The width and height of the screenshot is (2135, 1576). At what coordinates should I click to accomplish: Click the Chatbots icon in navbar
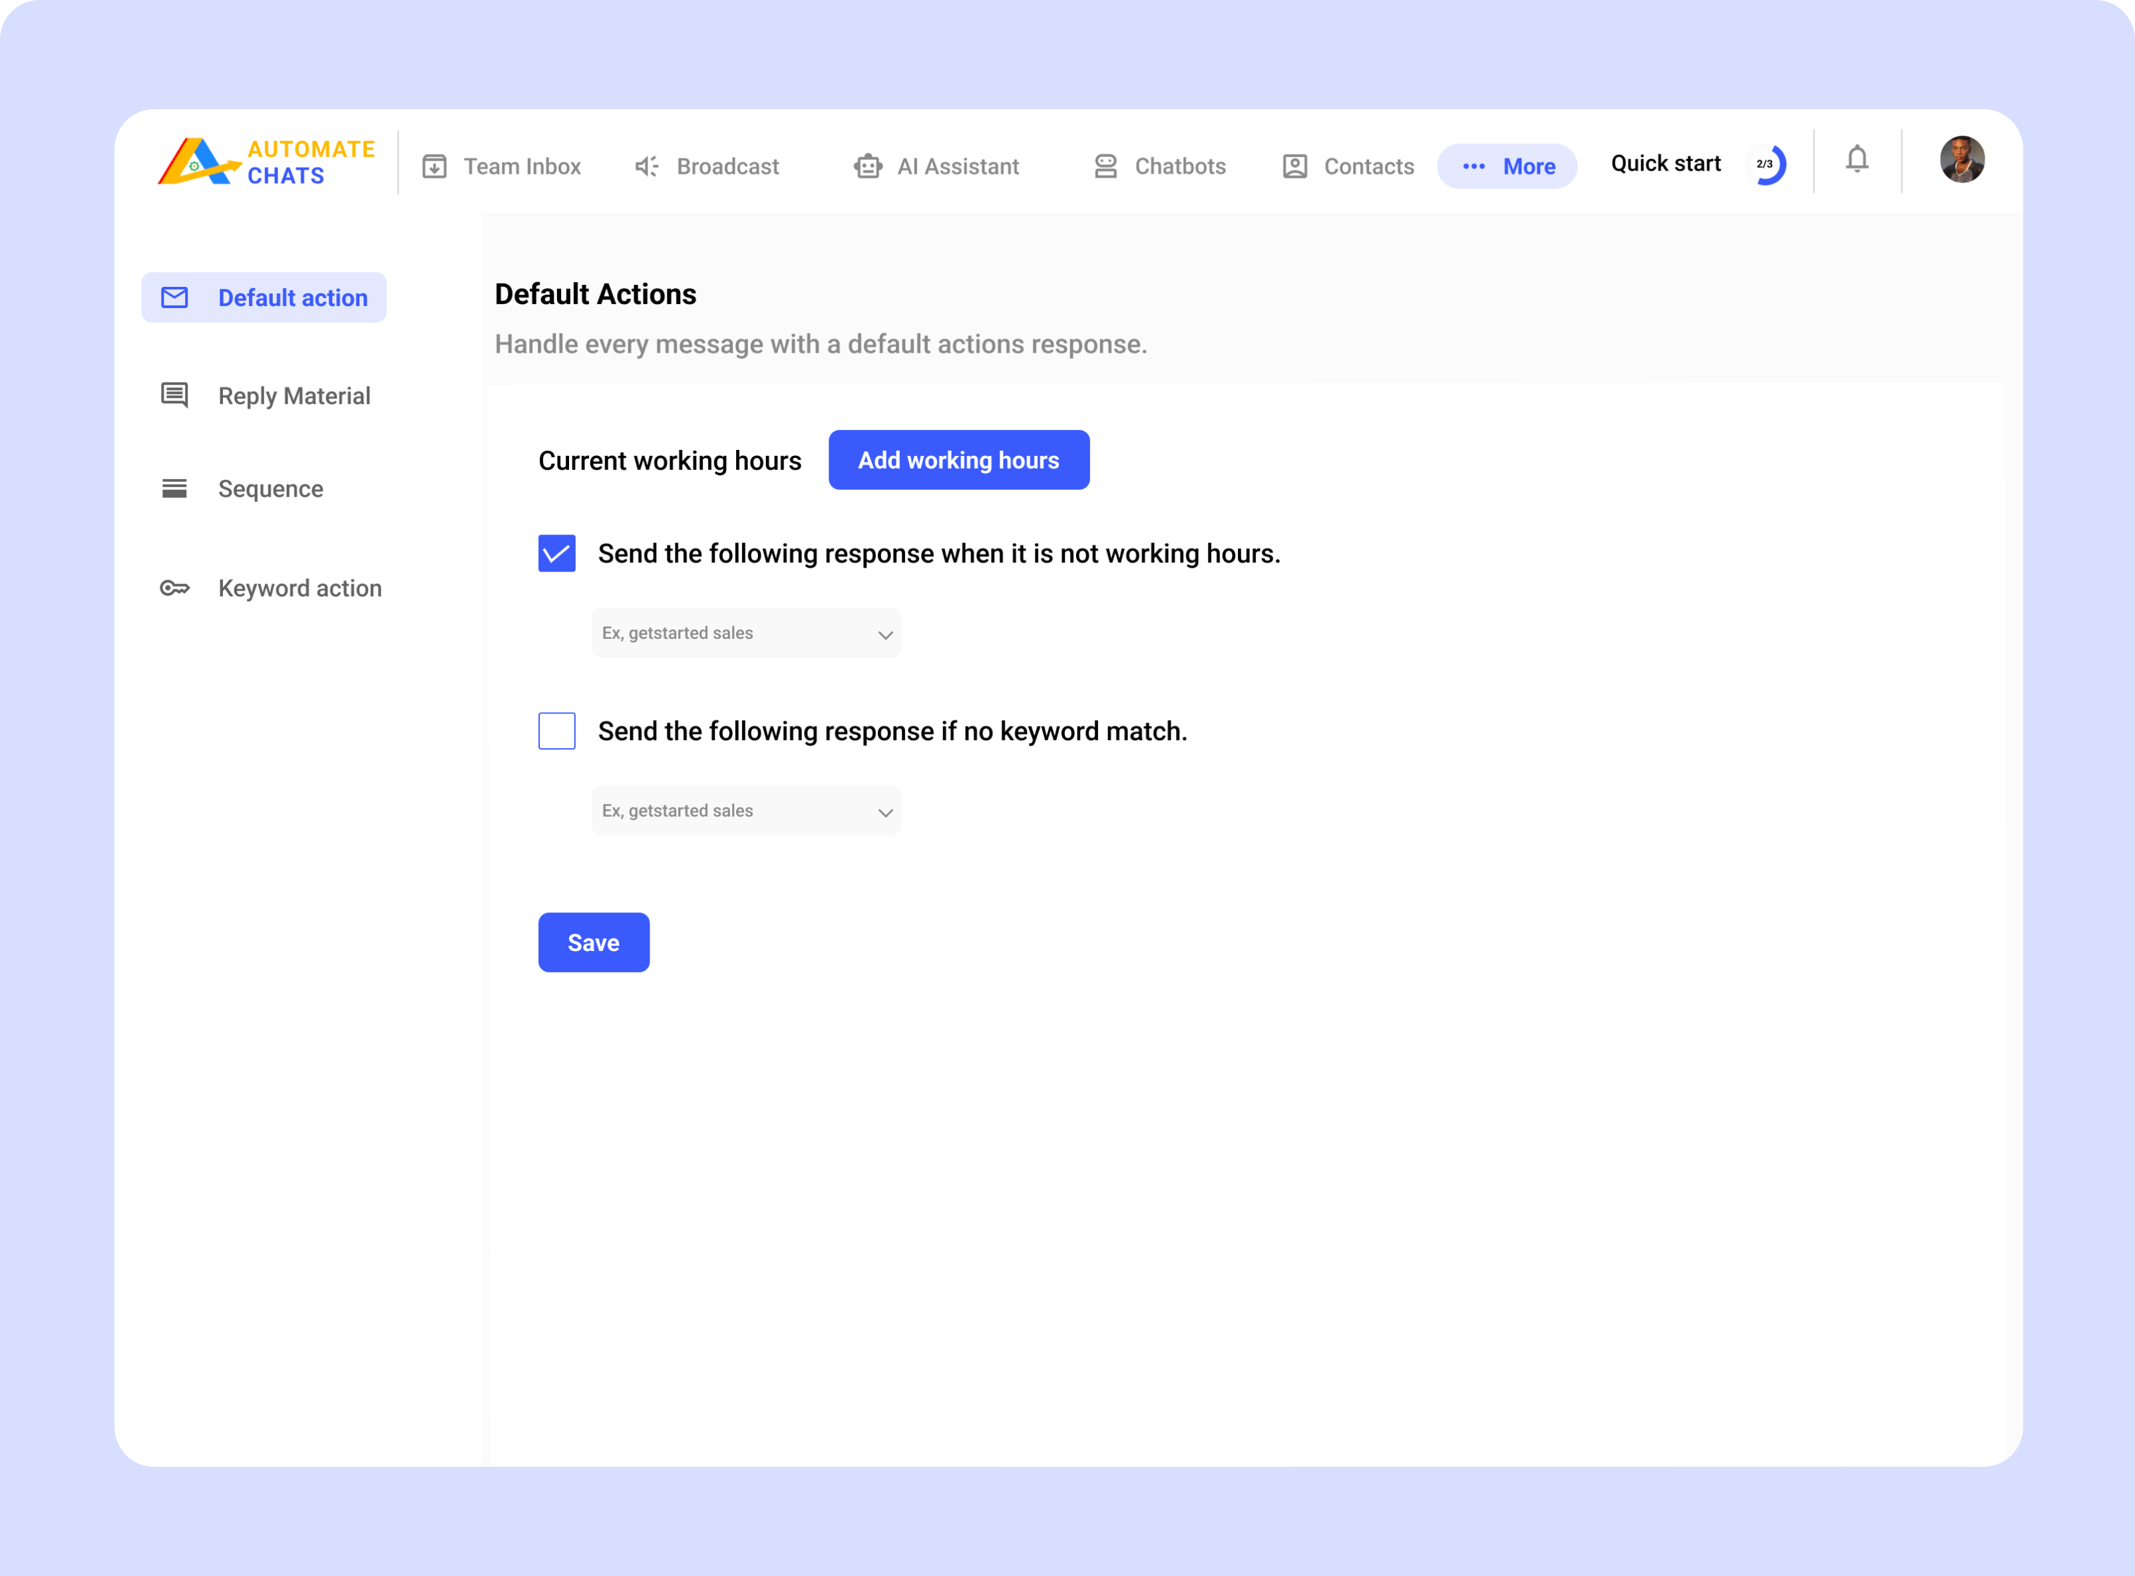1105,167
